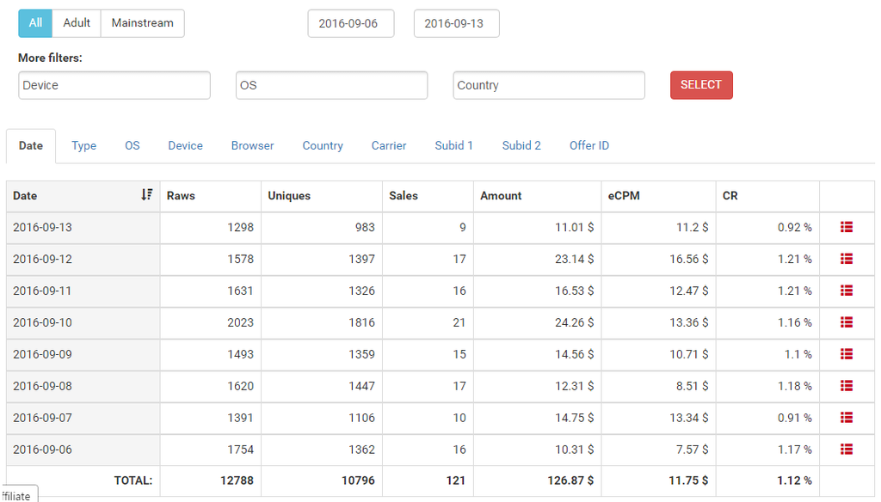Viewport: 881px width, 502px height.
Task: Open details icon for 2016-09-13 row
Action: click(x=847, y=227)
